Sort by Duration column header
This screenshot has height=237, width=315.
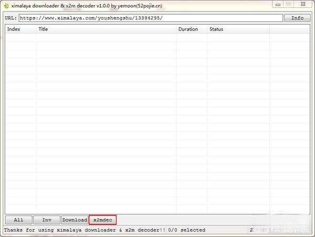[192, 29]
